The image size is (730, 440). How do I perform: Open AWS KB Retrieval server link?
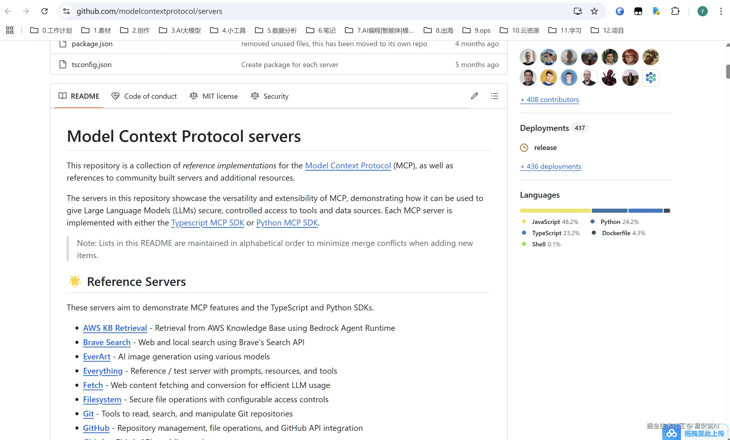click(115, 328)
